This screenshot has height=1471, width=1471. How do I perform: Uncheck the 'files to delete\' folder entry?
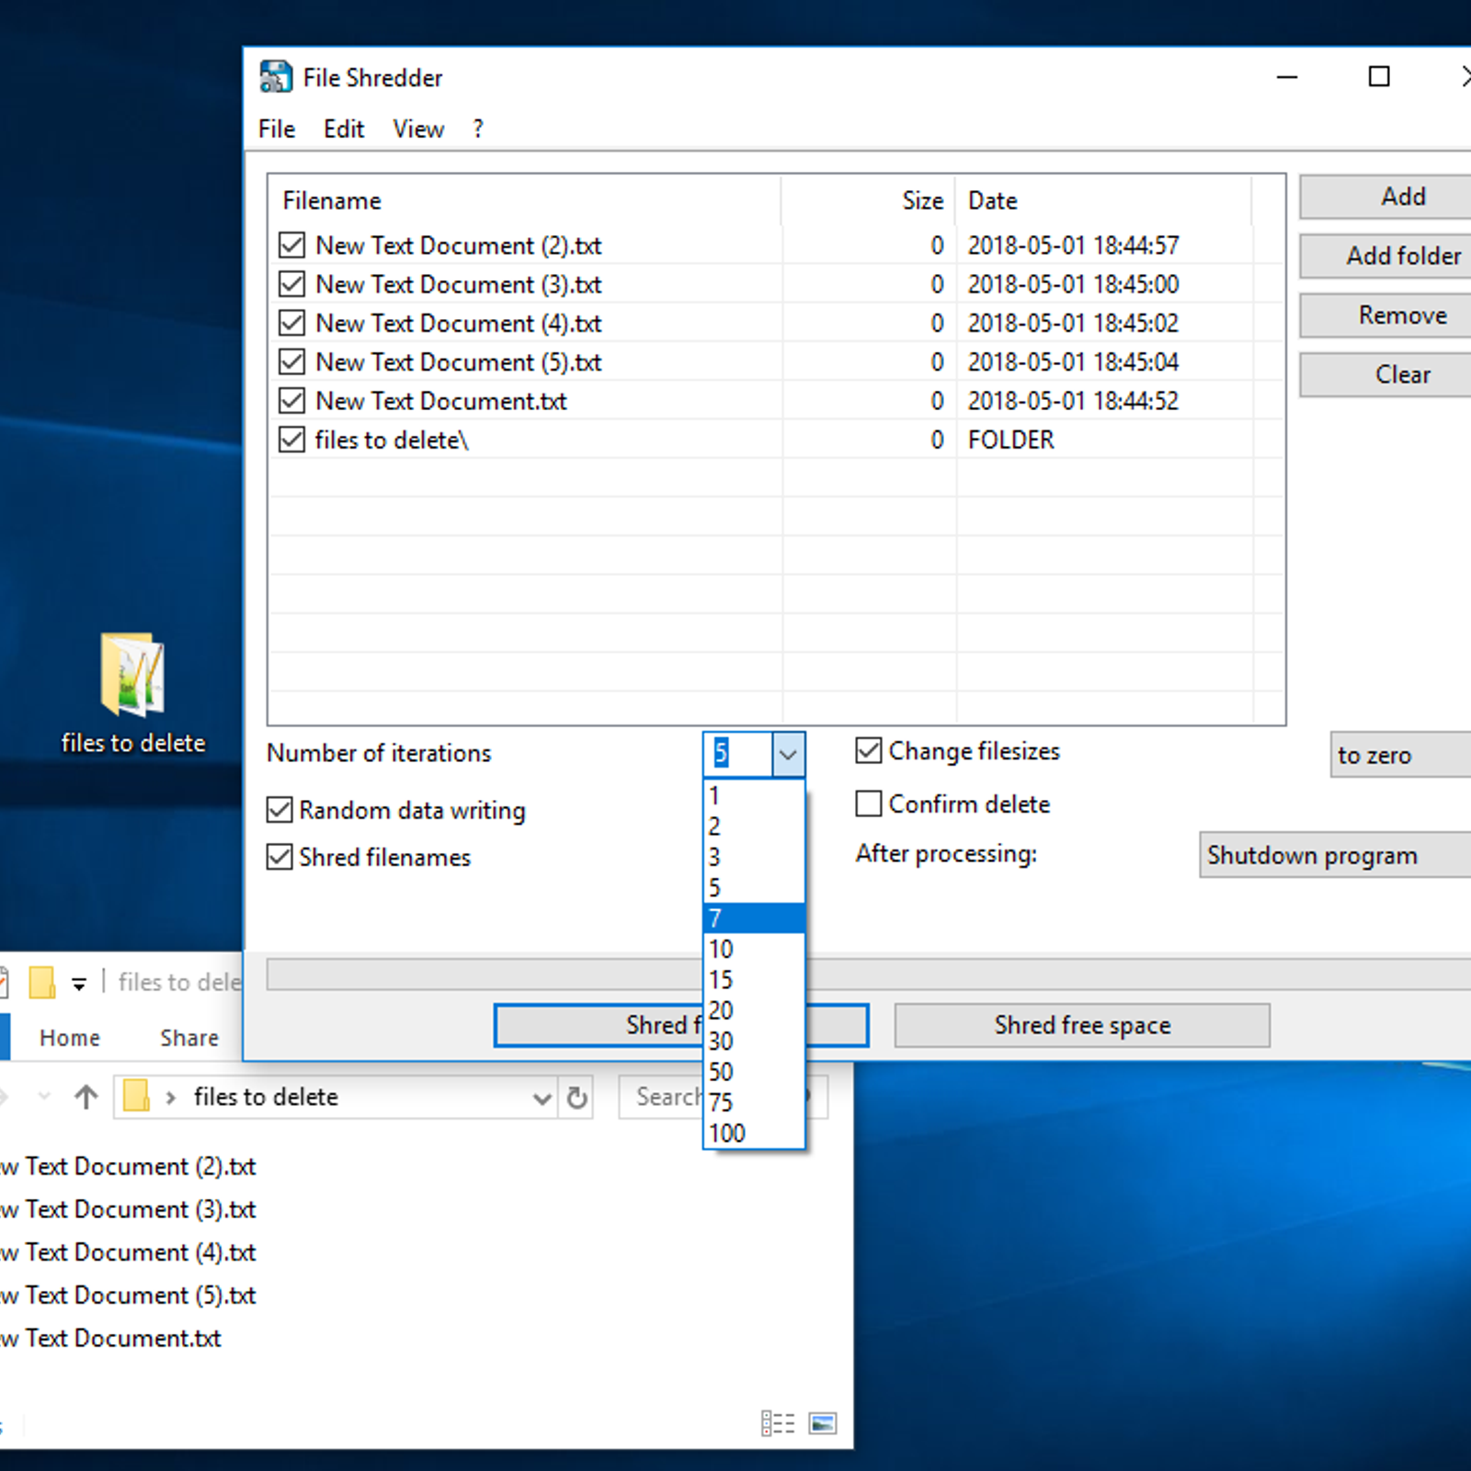coord(291,439)
